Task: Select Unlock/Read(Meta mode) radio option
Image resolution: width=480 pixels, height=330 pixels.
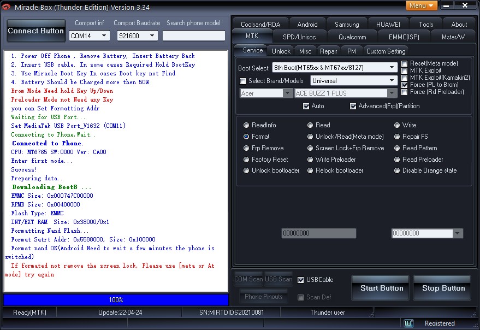Action: click(x=310, y=137)
